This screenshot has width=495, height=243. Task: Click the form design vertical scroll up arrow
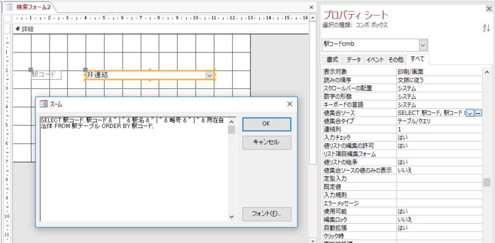tap(312, 18)
